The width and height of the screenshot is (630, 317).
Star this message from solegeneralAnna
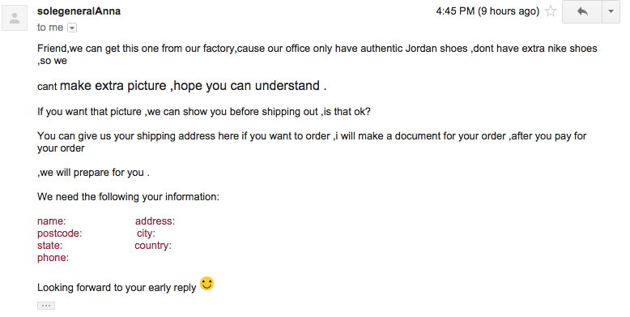pyautogui.click(x=551, y=11)
